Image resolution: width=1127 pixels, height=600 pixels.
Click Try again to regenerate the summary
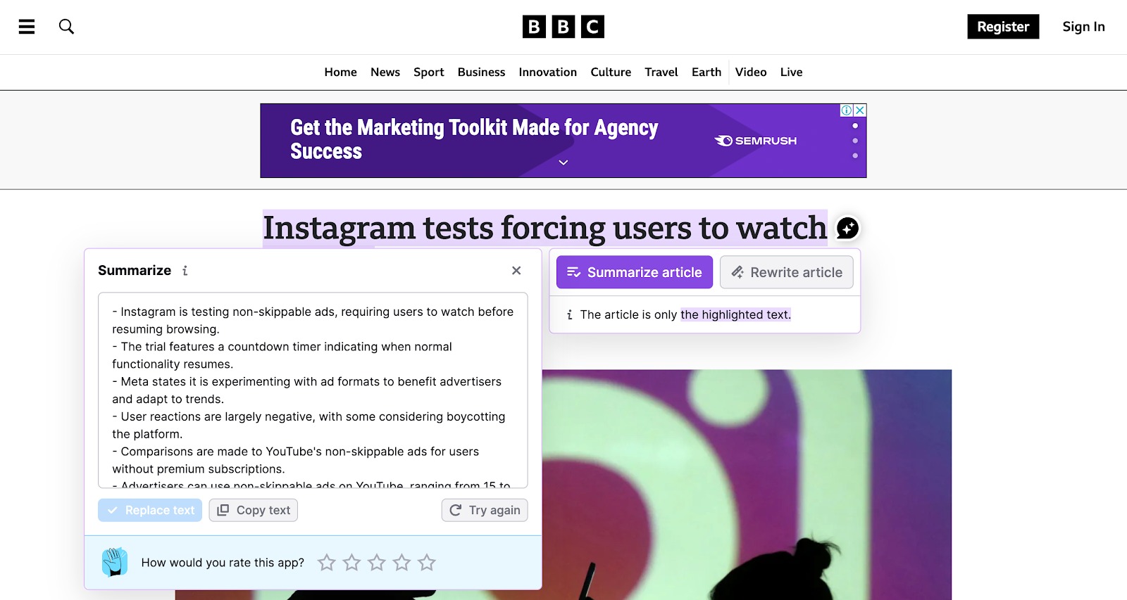tap(485, 510)
